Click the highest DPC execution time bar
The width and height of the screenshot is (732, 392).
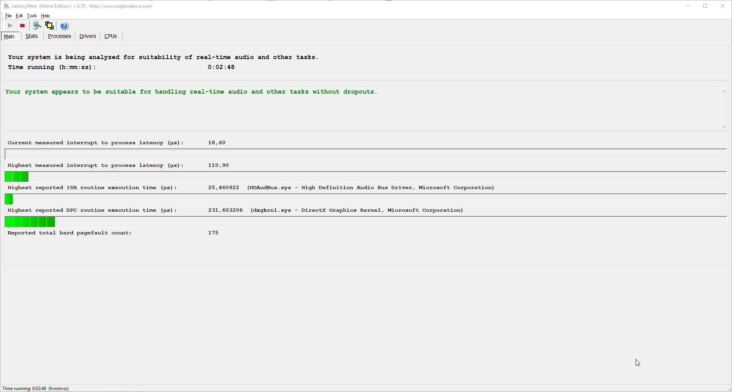click(x=30, y=222)
